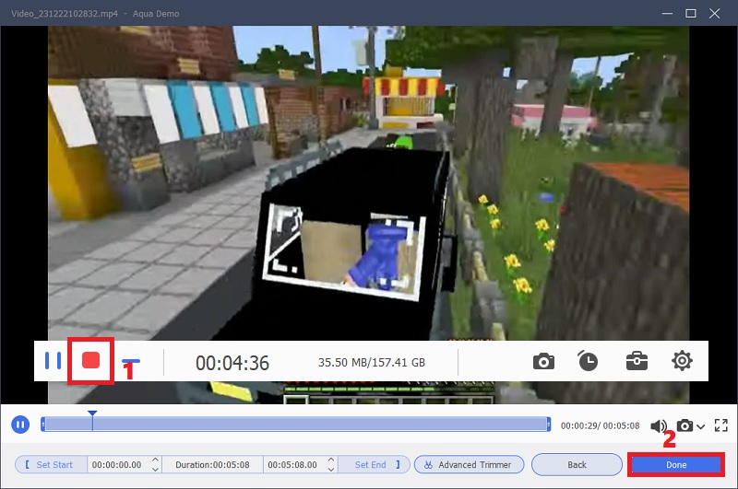738x489 pixels.
Task: Take a screenshot using the recording toolbar camera
Action: pos(543,361)
